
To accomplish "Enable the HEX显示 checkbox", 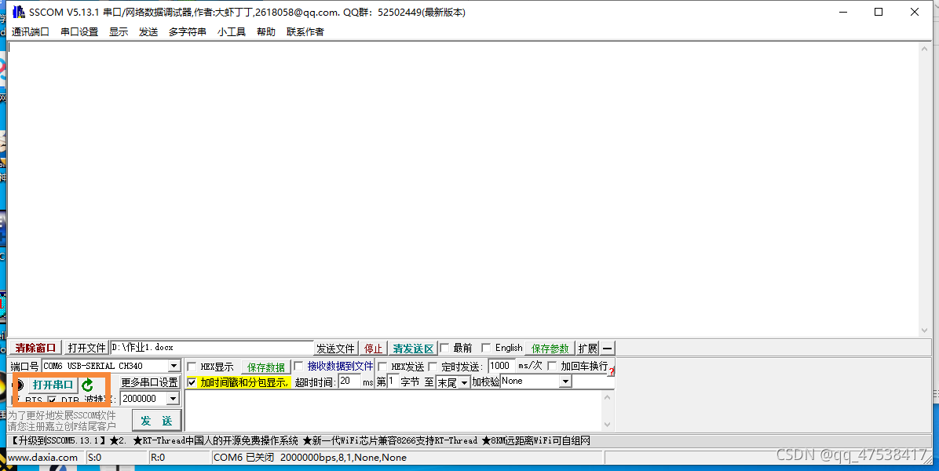I will tap(192, 367).
